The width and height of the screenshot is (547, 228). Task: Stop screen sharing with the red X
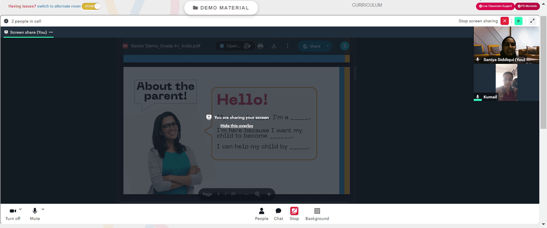click(x=504, y=21)
